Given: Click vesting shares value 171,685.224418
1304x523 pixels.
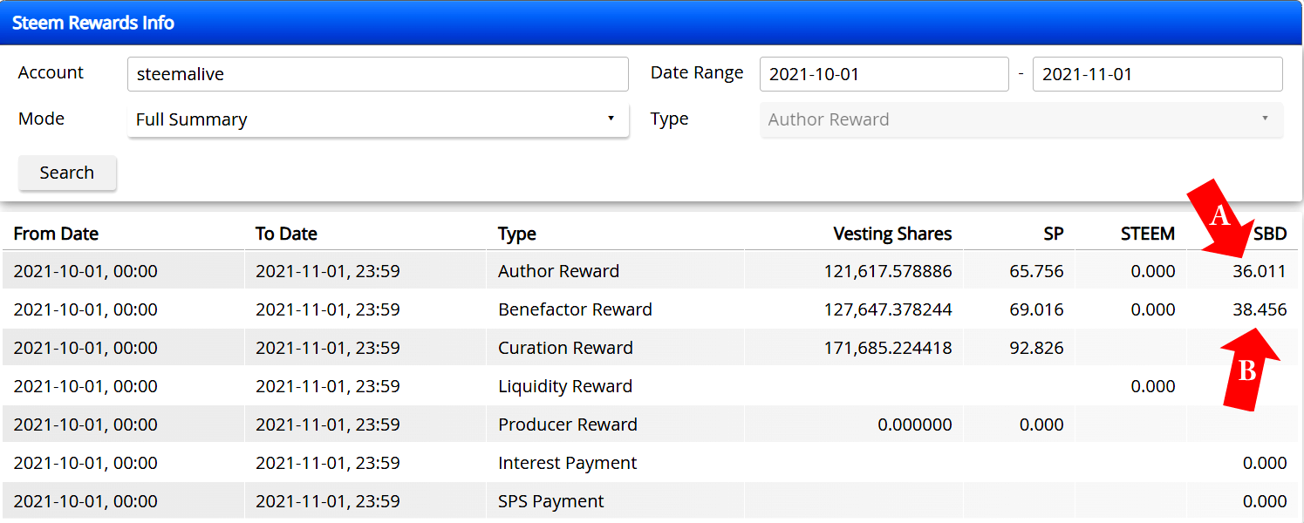Looking at the screenshot, I should (888, 348).
